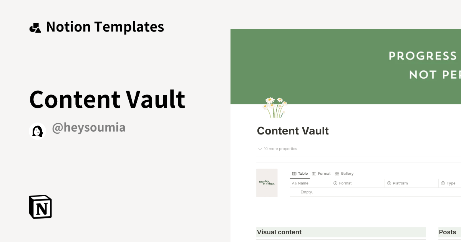The width and height of the screenshot is (461, 242).
Task: Click @heysoumia's avatar picture
Action: coord(37,130)
